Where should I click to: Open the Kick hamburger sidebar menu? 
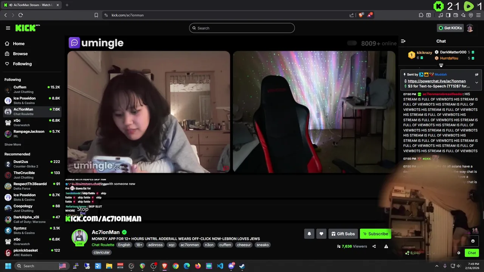coord(8,28)
